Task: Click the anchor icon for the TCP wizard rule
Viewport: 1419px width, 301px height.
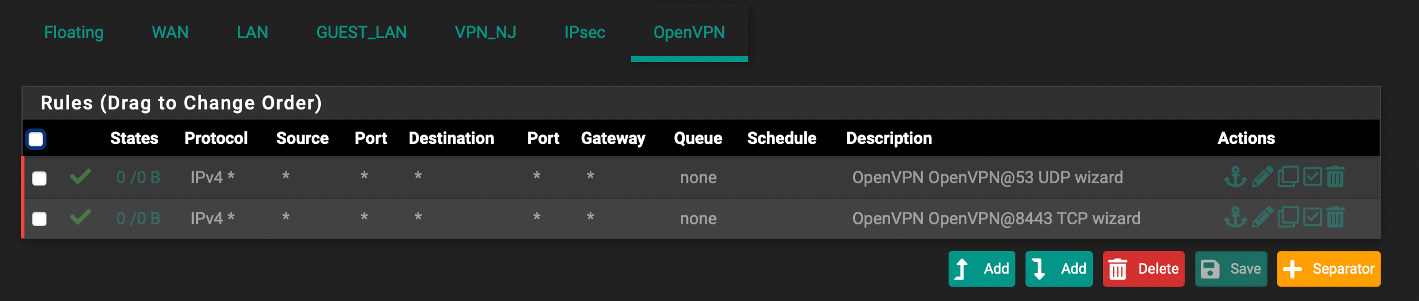Action: click(x=1235, y=218)
